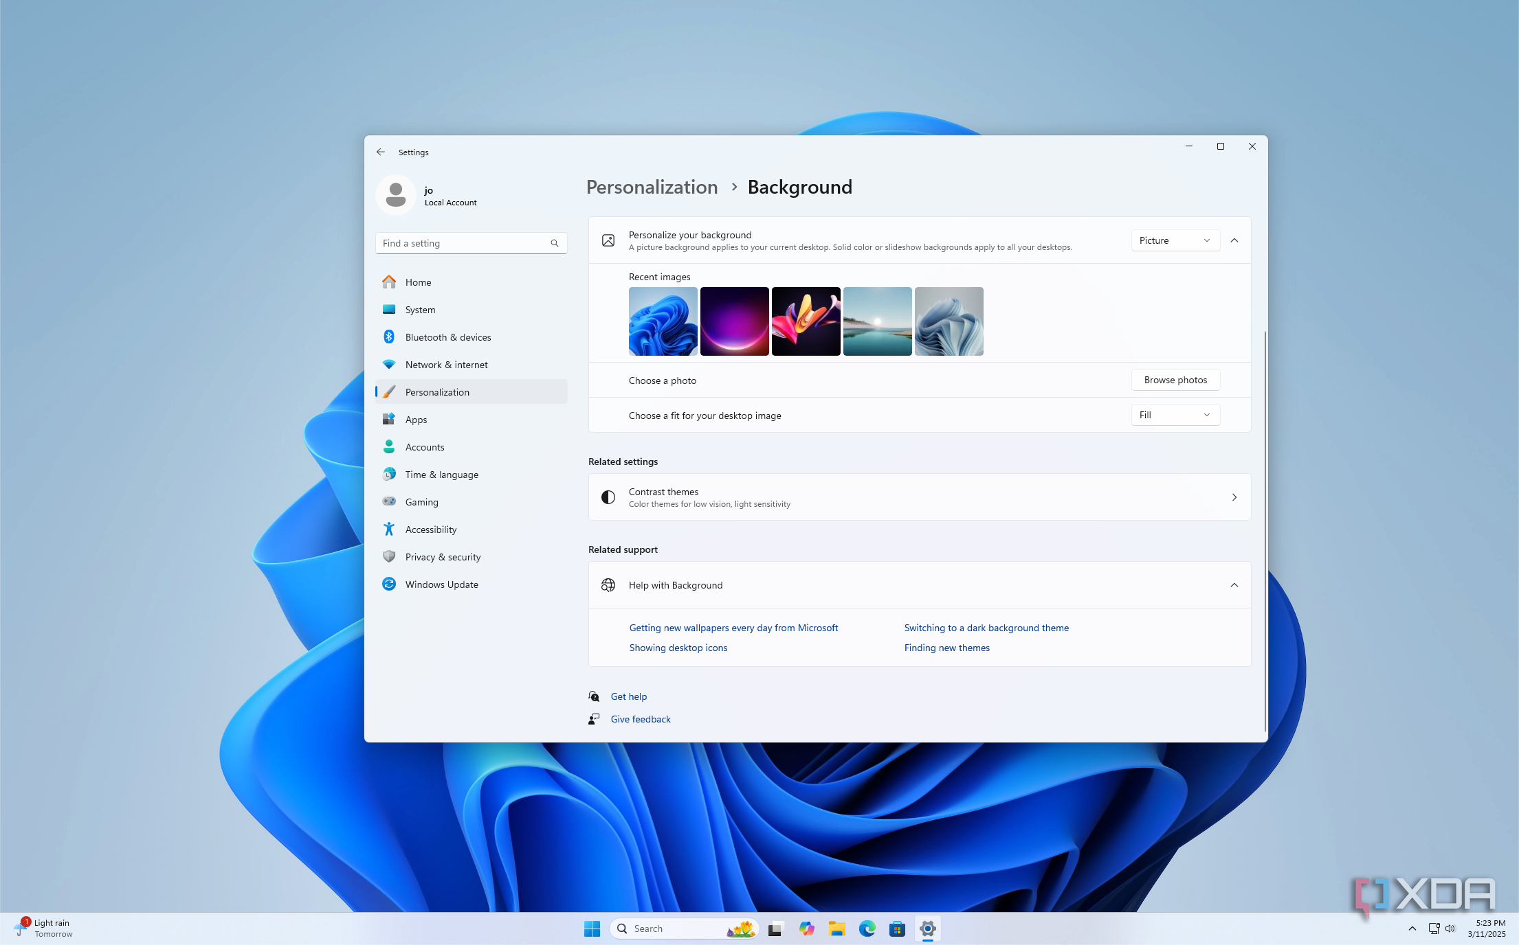Click the Personalization breadcrumb
The height and width of the screenshot is (945, 1519).
point(652,187)
